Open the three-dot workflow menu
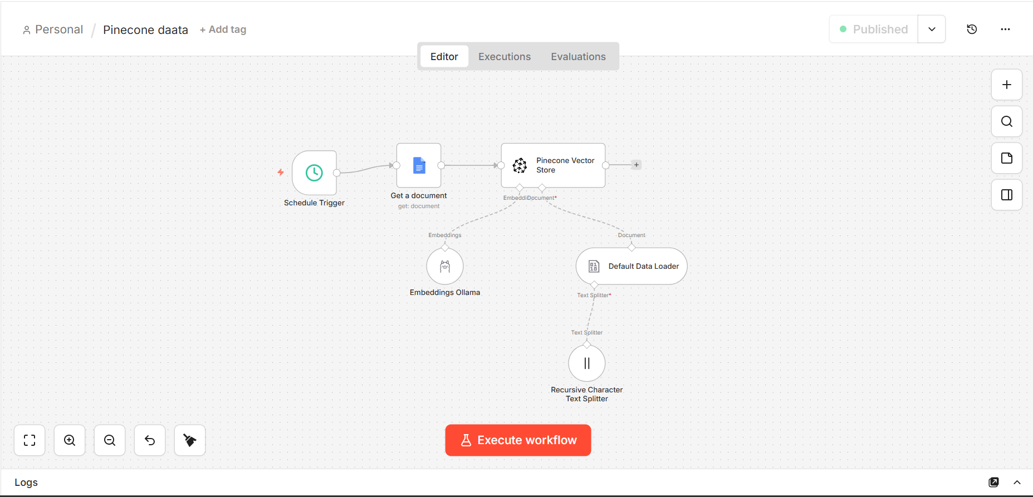The height and width of the screenshot is (497, 1033). (1005, 29)
